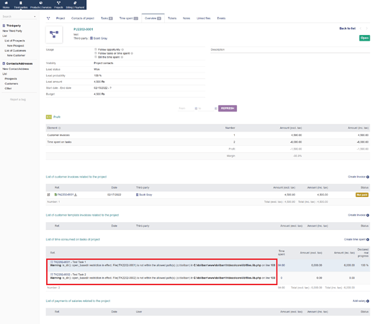Open Scott Gray link in invoice row
This screenshot has width=375, height=324.
145,195
